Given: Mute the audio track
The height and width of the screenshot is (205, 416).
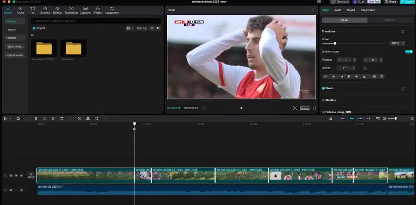Looking at the screenshot, I should (22, 190).
